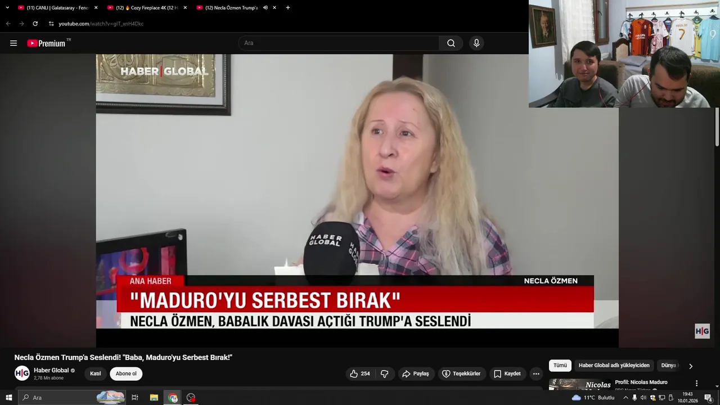The width and height of the screenshot is (720, 405).
Task: Open the notification center with 4 alerts
Action: click(x=709, y=398)
